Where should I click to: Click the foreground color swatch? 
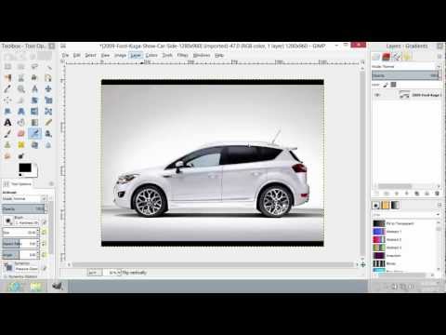click(25, 167)
